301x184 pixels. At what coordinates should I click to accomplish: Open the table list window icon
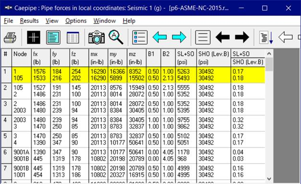click(73, 37)
